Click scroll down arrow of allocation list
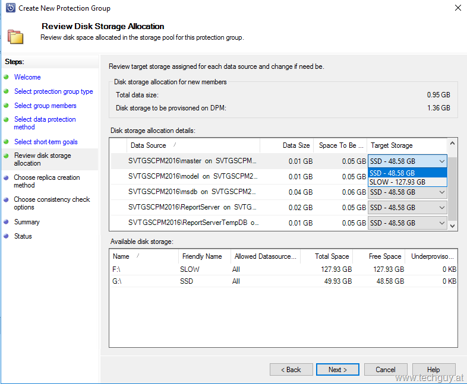The image size is (467, 384). click(x=452, y=226)
